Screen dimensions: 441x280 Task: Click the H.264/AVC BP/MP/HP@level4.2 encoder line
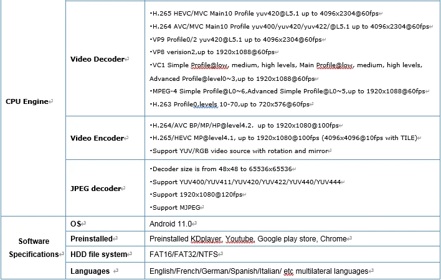(244, 126)
